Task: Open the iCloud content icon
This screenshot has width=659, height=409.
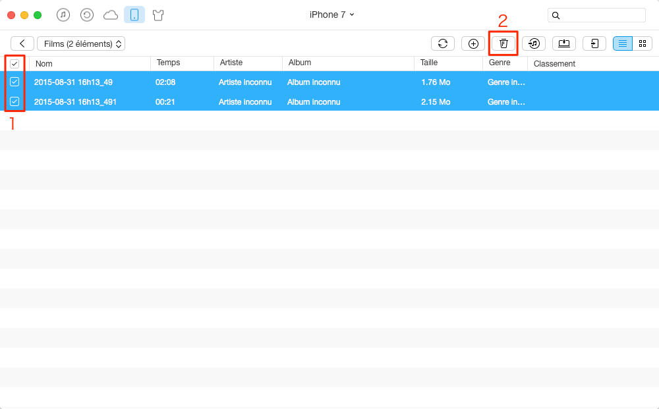Action: (x=111, y=15)
